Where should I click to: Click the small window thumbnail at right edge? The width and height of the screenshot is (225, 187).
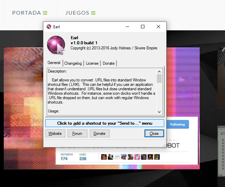click(x=221, y=151)
